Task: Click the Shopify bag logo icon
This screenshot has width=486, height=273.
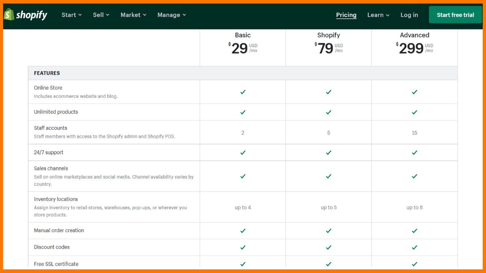Action: (9, 15)
